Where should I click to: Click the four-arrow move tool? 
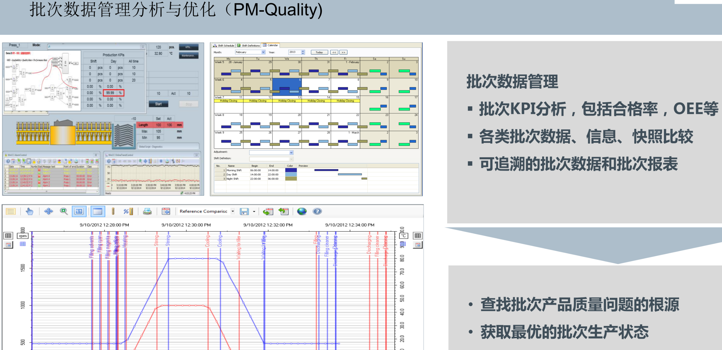(48, 211)
